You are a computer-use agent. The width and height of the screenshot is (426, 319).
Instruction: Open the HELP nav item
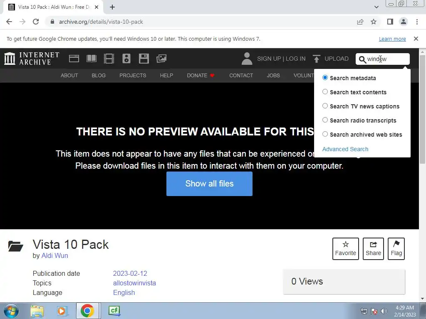[166, 76]
